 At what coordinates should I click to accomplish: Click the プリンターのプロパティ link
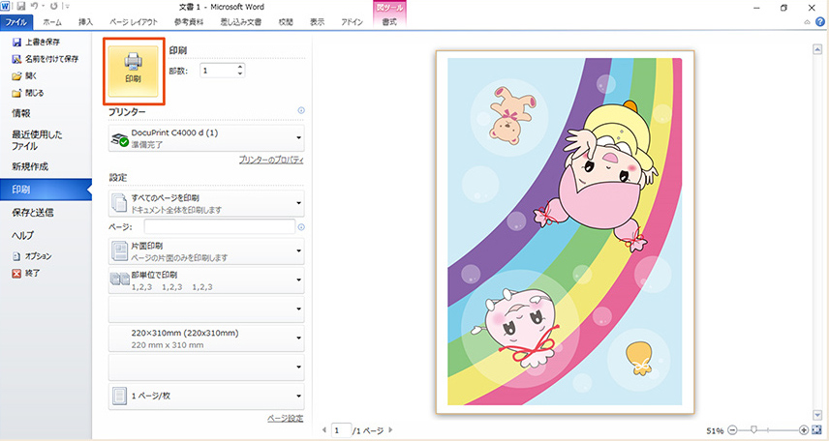(x=271, y=160)
